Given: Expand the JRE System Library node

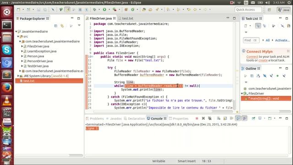Looking at the screenshot, I should (x=18, y=76).
